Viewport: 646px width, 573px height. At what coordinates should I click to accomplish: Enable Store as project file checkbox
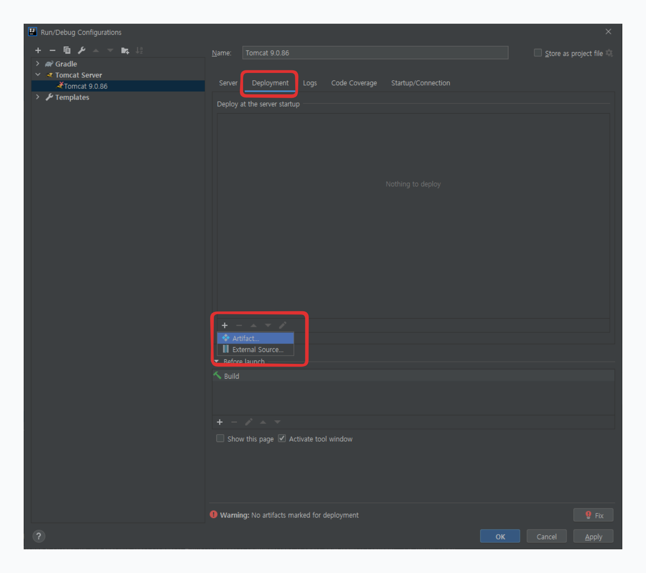538,53
